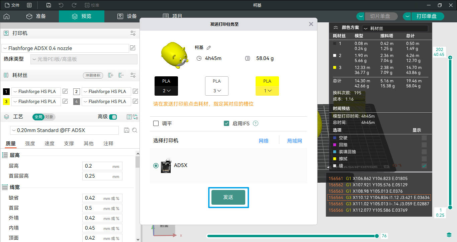Click the 层高 value field 0.2

[102, 166]
